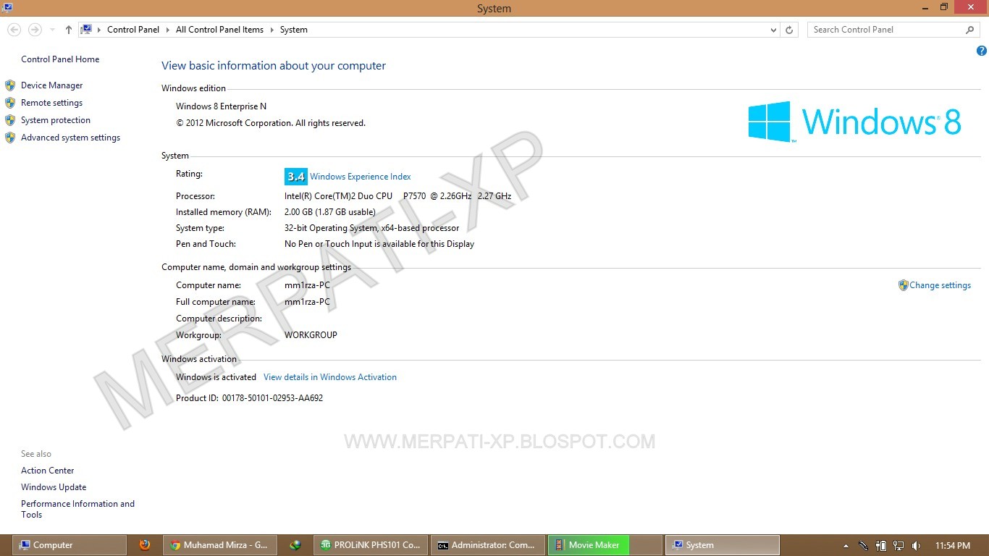Screen dimensions: 989x556
Task: Expand the address bar history dropdown
Action: click(x=774, y=30)
